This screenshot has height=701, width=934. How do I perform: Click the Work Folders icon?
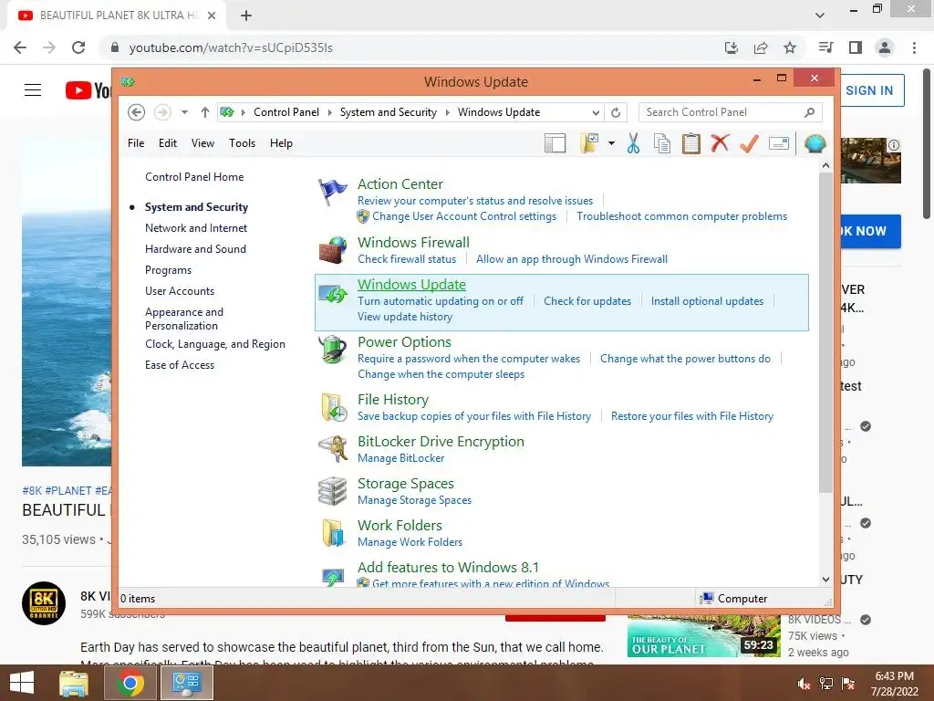pos(333,533)
